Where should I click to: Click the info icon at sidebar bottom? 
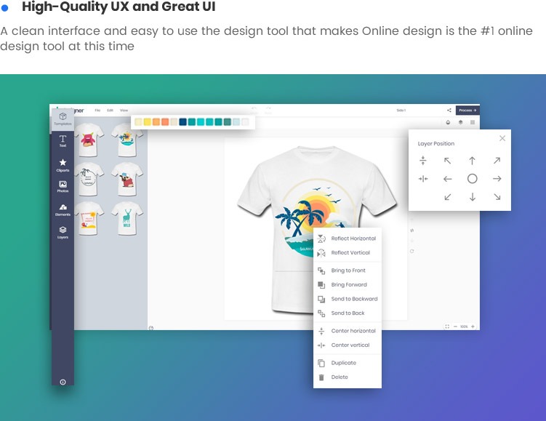63,382
